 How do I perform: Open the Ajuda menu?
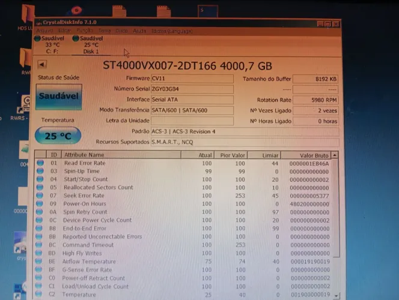pyautogui.click(x=139, y=31)
